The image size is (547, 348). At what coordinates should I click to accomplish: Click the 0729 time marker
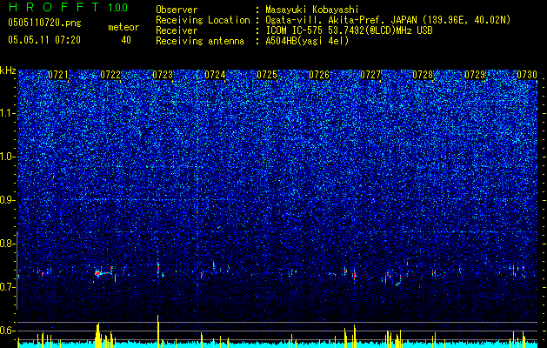pyautogui.click(x=475, y=75)
